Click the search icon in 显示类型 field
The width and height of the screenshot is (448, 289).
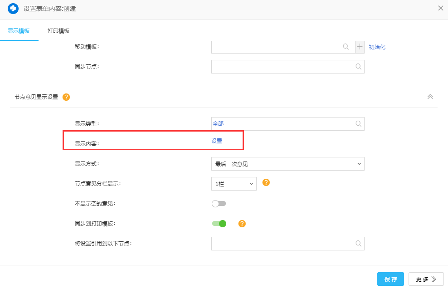coord(358,123)
